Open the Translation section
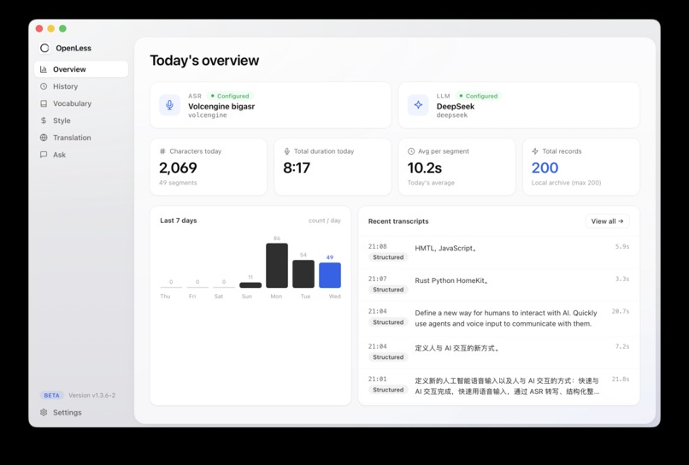The height and width of the screenshot is (465, 689). [81, 138]
